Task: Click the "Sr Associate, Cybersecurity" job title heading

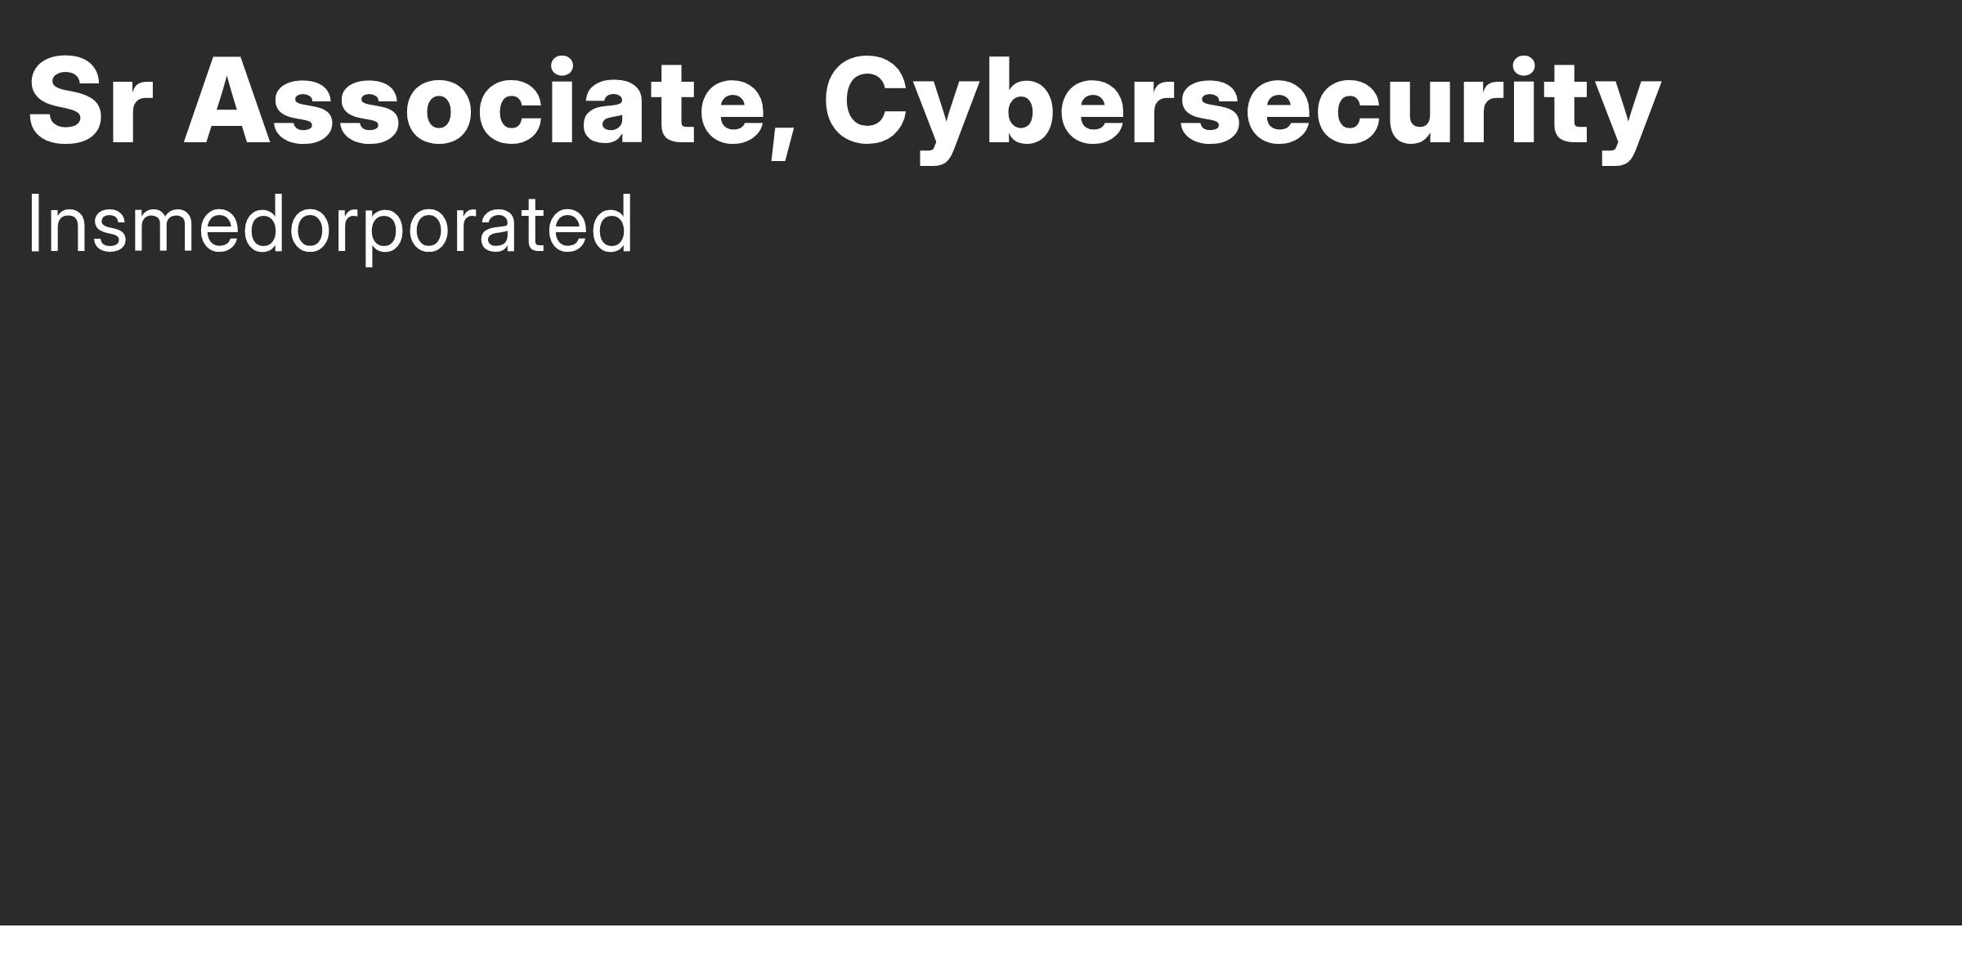Action: pos(844,102)
